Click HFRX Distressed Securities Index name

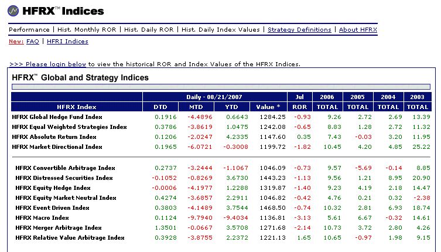[x=64, y=178]
